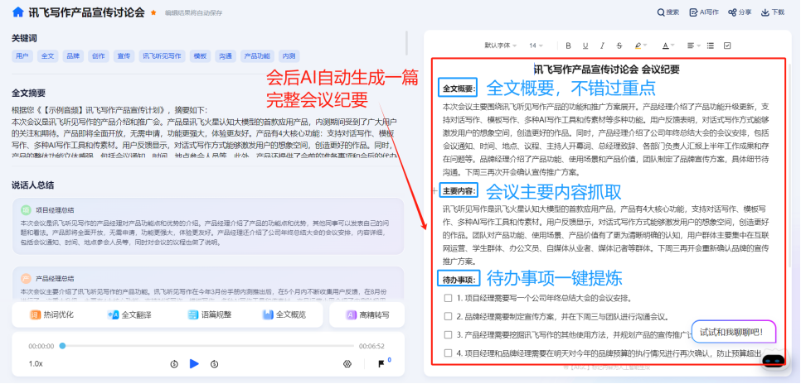
Task: Open the 项目经理总结 speaker card
Action: [x=208, y=226]
